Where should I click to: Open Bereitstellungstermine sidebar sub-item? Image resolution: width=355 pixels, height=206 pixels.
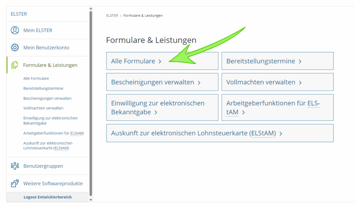point(43,88)
